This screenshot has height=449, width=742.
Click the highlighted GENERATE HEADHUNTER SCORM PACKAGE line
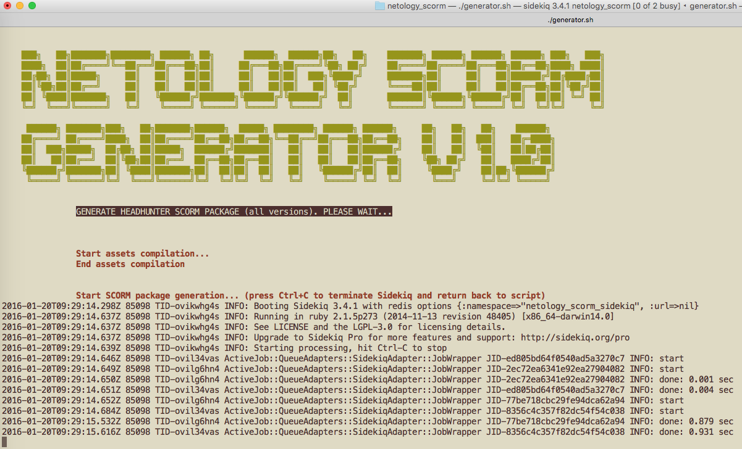[234, 212]
